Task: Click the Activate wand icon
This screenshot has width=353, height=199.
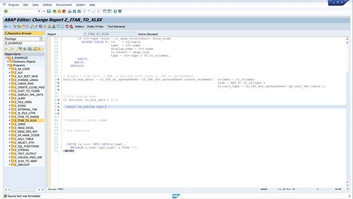Action: coord(36,27)
